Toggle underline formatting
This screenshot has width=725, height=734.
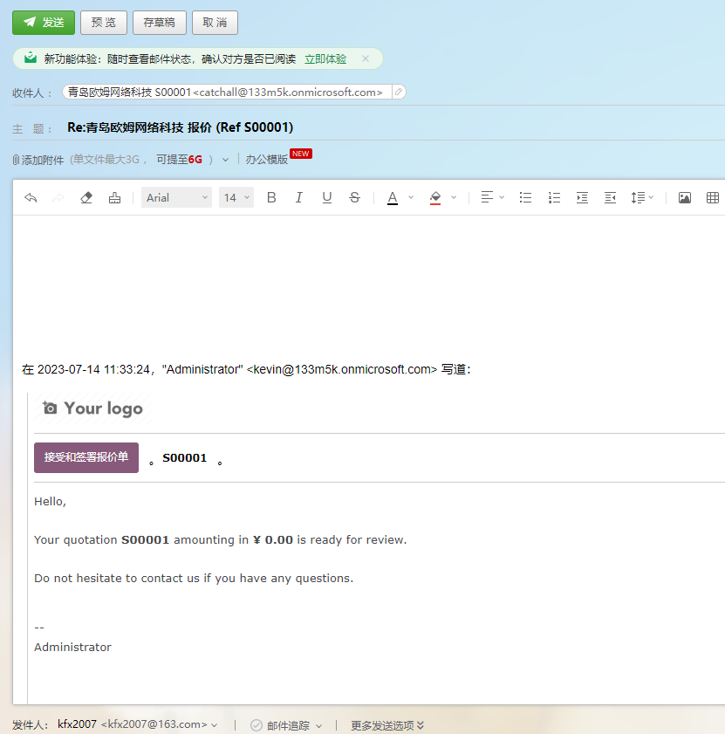click(x=326, y=198)
